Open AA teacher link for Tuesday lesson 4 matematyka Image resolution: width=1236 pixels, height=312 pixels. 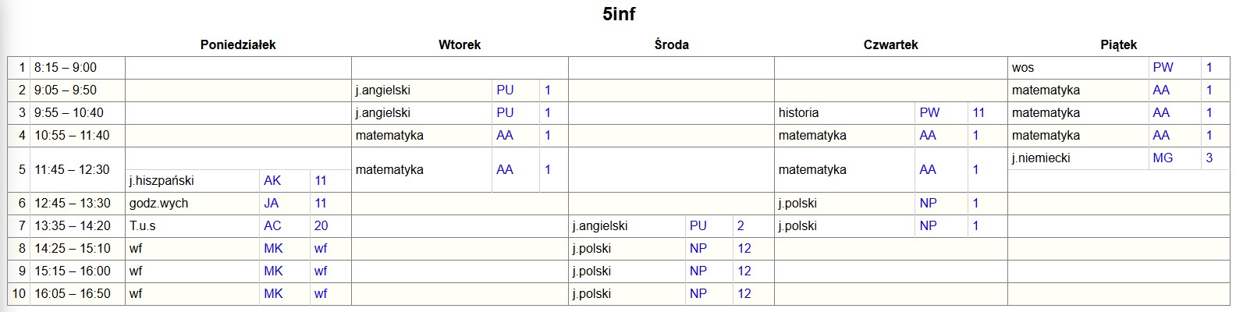pyautogui.click(x=505, y=136)
